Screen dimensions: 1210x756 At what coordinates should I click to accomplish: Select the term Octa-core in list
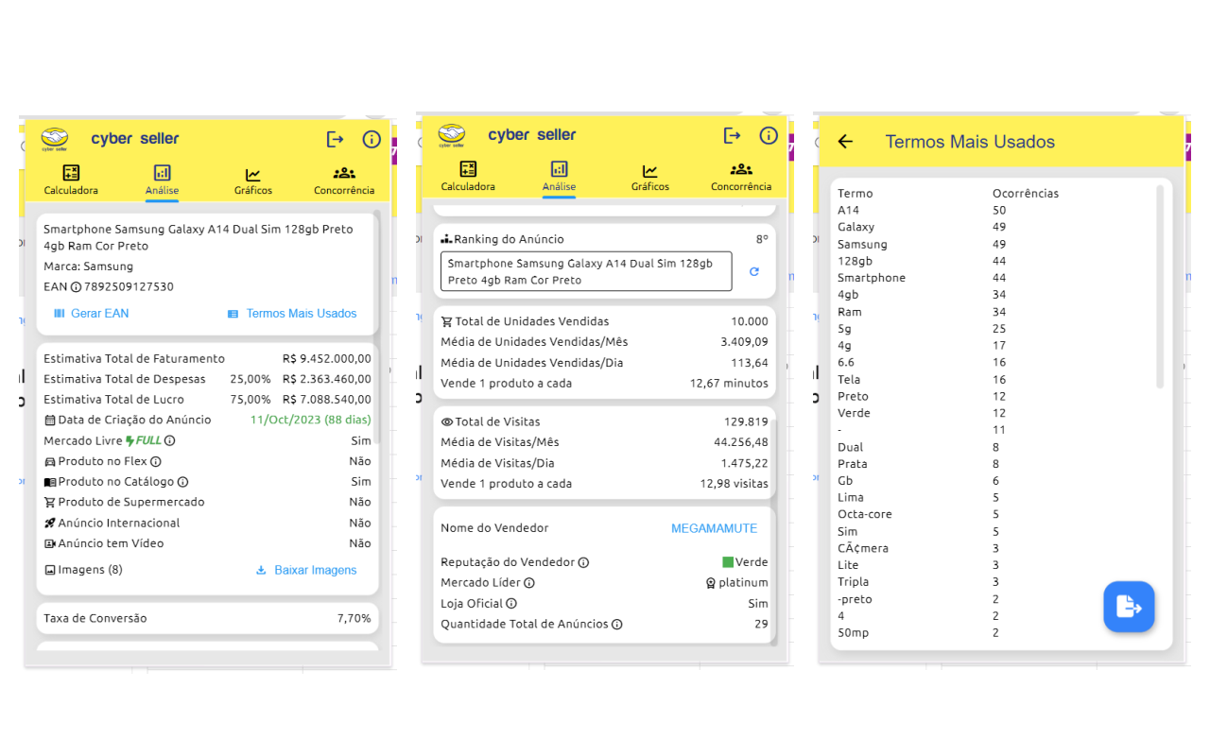click(865, 515)
